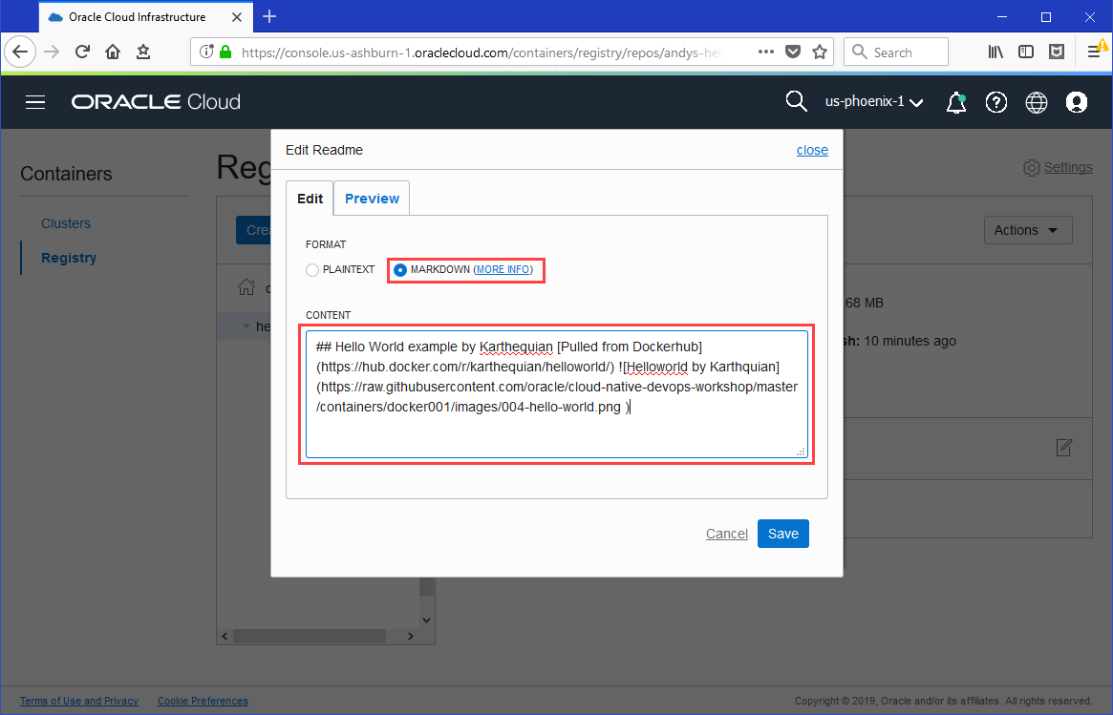The image size is (1113, 715).
Task: Toggle the sidebars icon in Firefox toolbar
Action: [1026, 52]
